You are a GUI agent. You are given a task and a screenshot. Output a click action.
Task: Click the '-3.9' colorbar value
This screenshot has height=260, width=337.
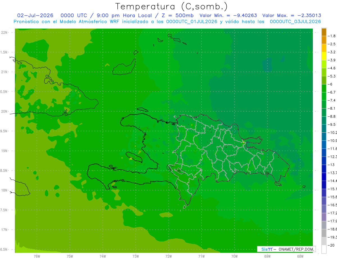point(332,60)
